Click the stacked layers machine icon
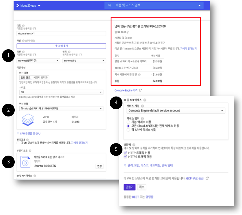The width and height of the screenshot is (242, 215). (x=28, y=120)
